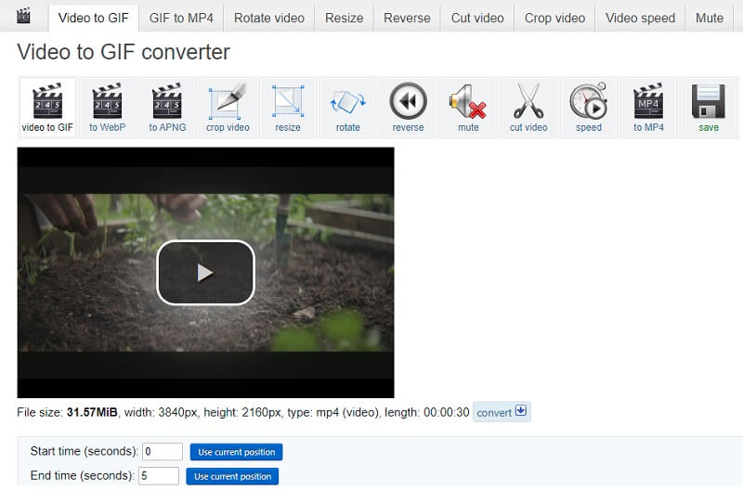Click the save floppy disk icon
743x490 pixels.
coord(709,107)
